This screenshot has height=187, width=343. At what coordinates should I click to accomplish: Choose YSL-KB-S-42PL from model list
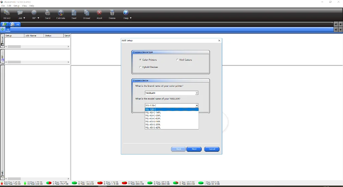[172, 128]
